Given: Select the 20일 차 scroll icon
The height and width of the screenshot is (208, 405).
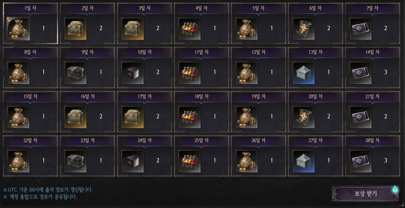Looking at the screenshot, I should click(304, 117).
